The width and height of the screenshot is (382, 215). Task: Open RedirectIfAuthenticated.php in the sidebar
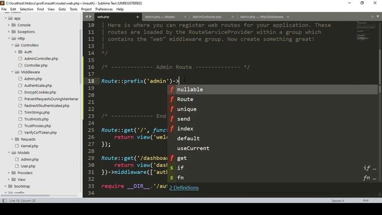coord(47,106)
